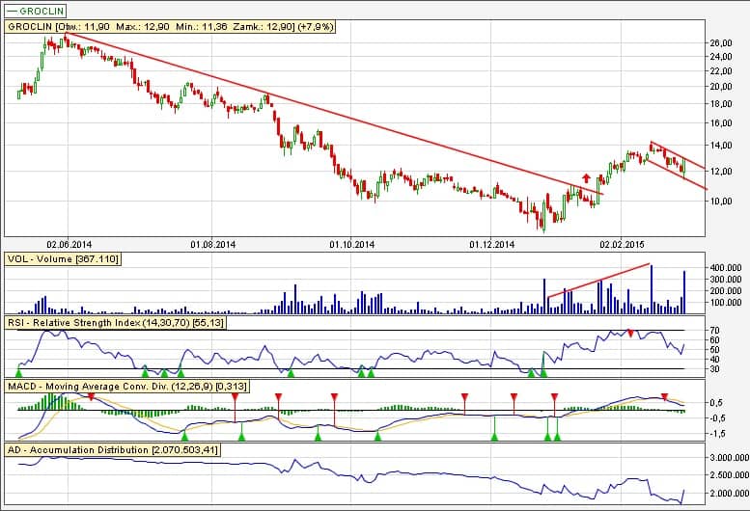This screenshot has width=750, height=511.
Task: Select leftmost red marker in MACD panel
Action: [91, 396]
